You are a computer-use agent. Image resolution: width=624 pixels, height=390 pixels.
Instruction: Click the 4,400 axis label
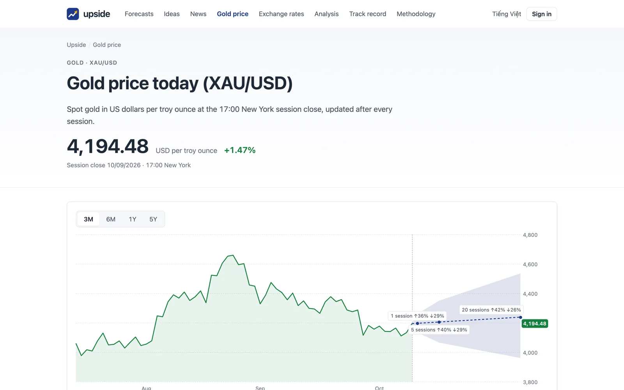click(530, 294)
